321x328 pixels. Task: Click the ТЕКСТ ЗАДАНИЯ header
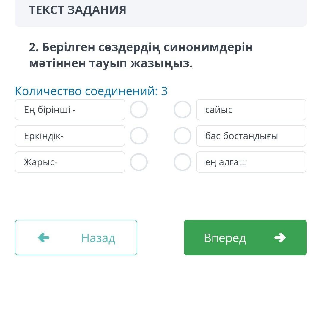(78, 10)
